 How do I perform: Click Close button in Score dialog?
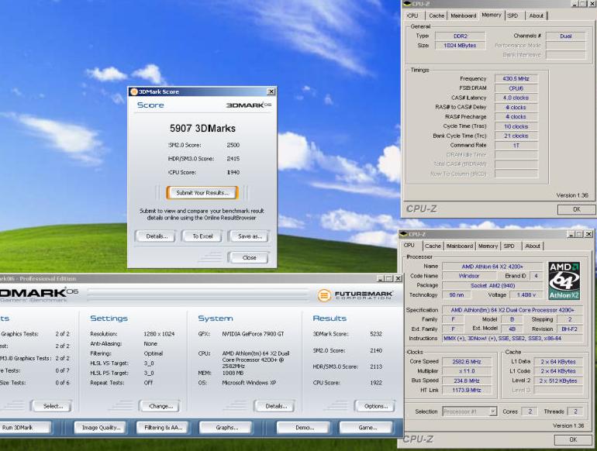[x=249, y=258]
